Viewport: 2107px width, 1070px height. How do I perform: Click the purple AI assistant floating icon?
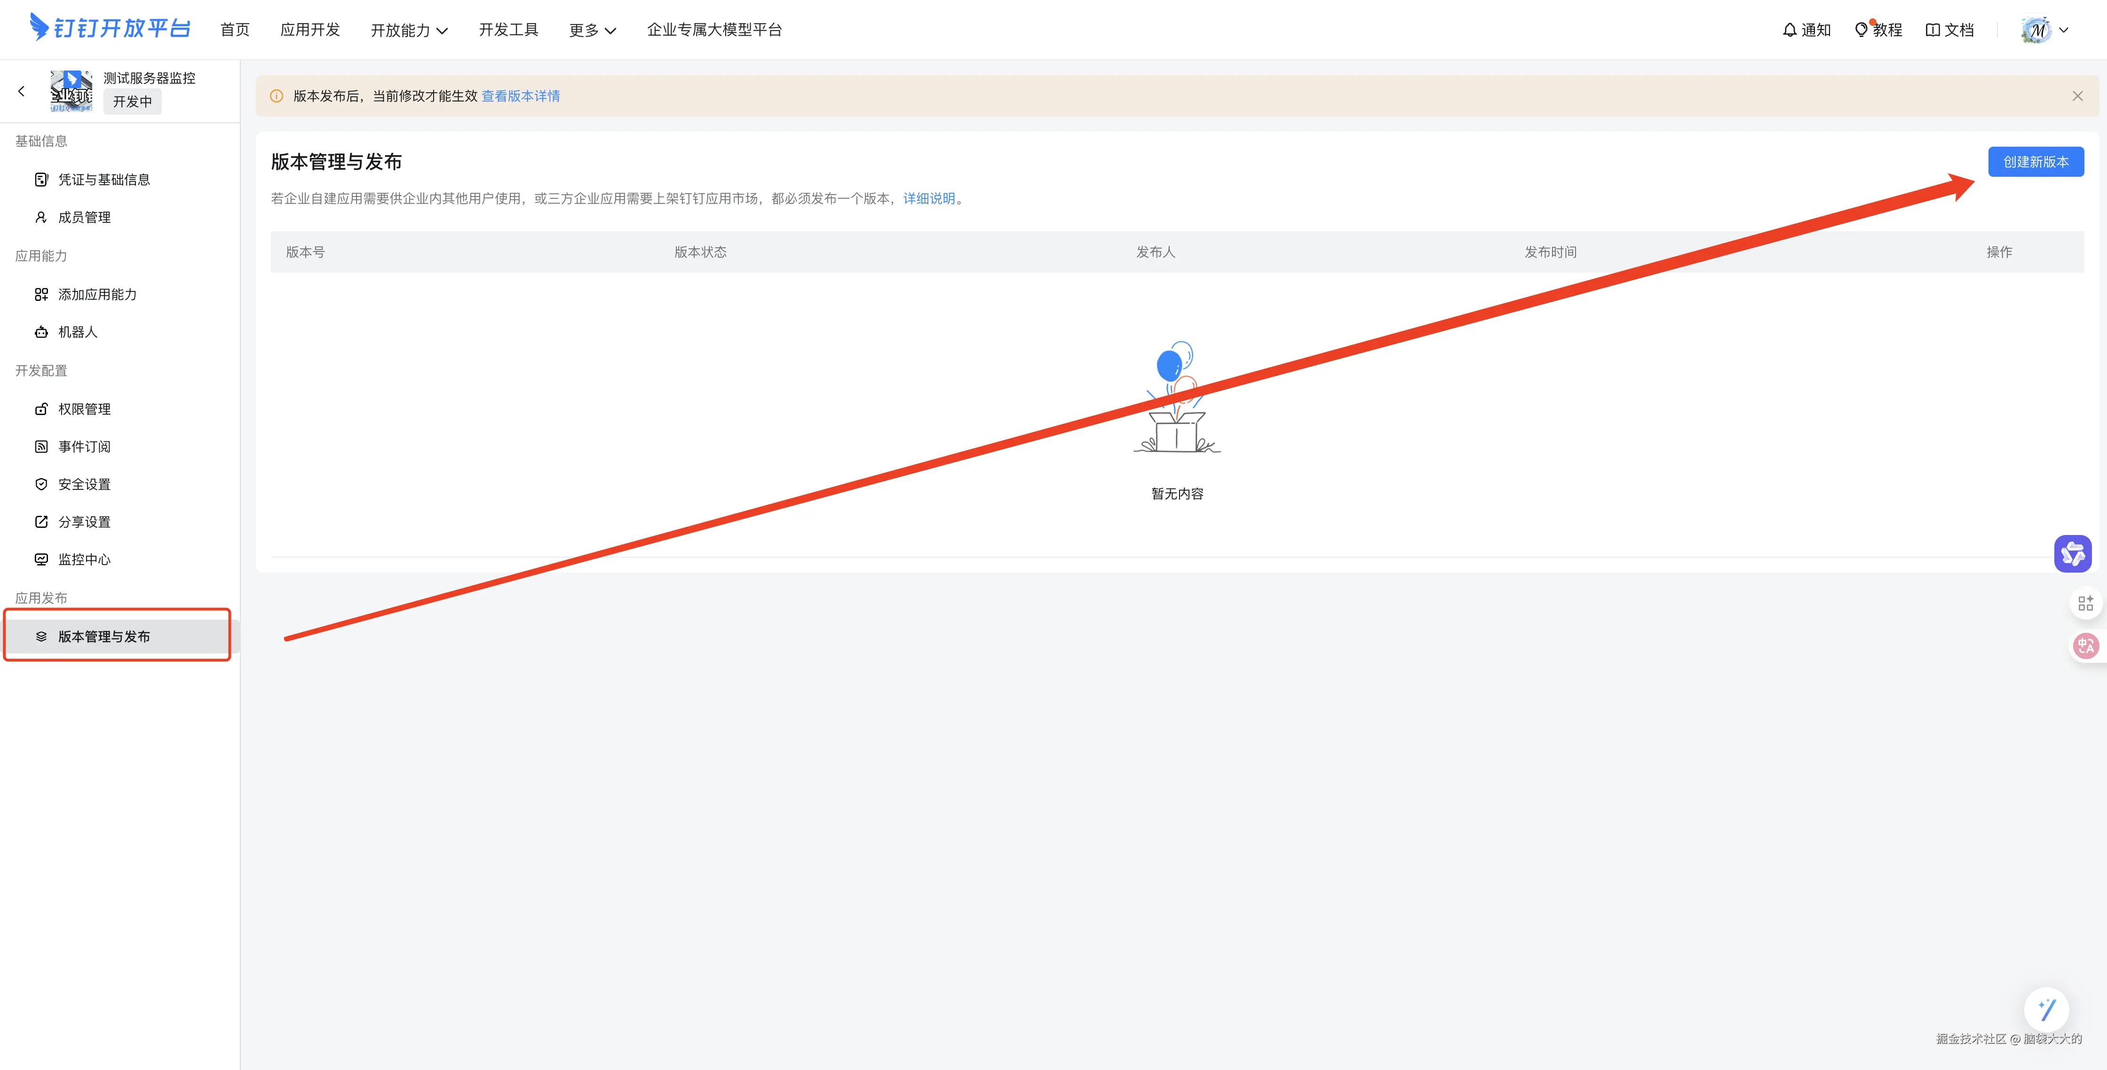click(x=2072, y=554)
